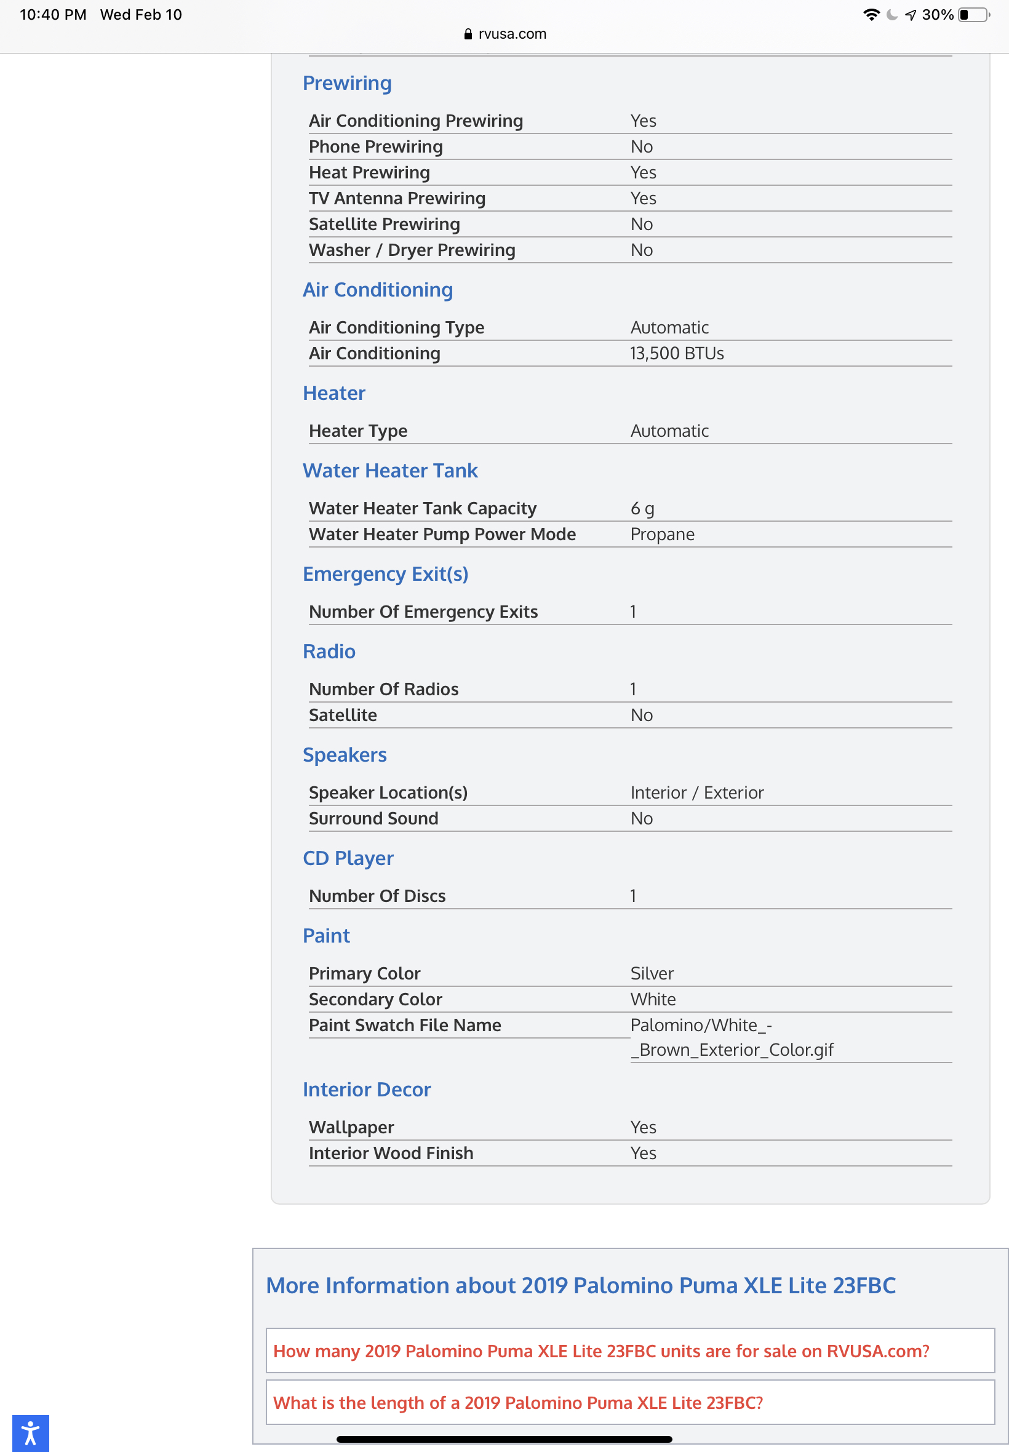Select the Number Of Discs label
Screen dimensions: 1009x1452
(x=377, y=896)
